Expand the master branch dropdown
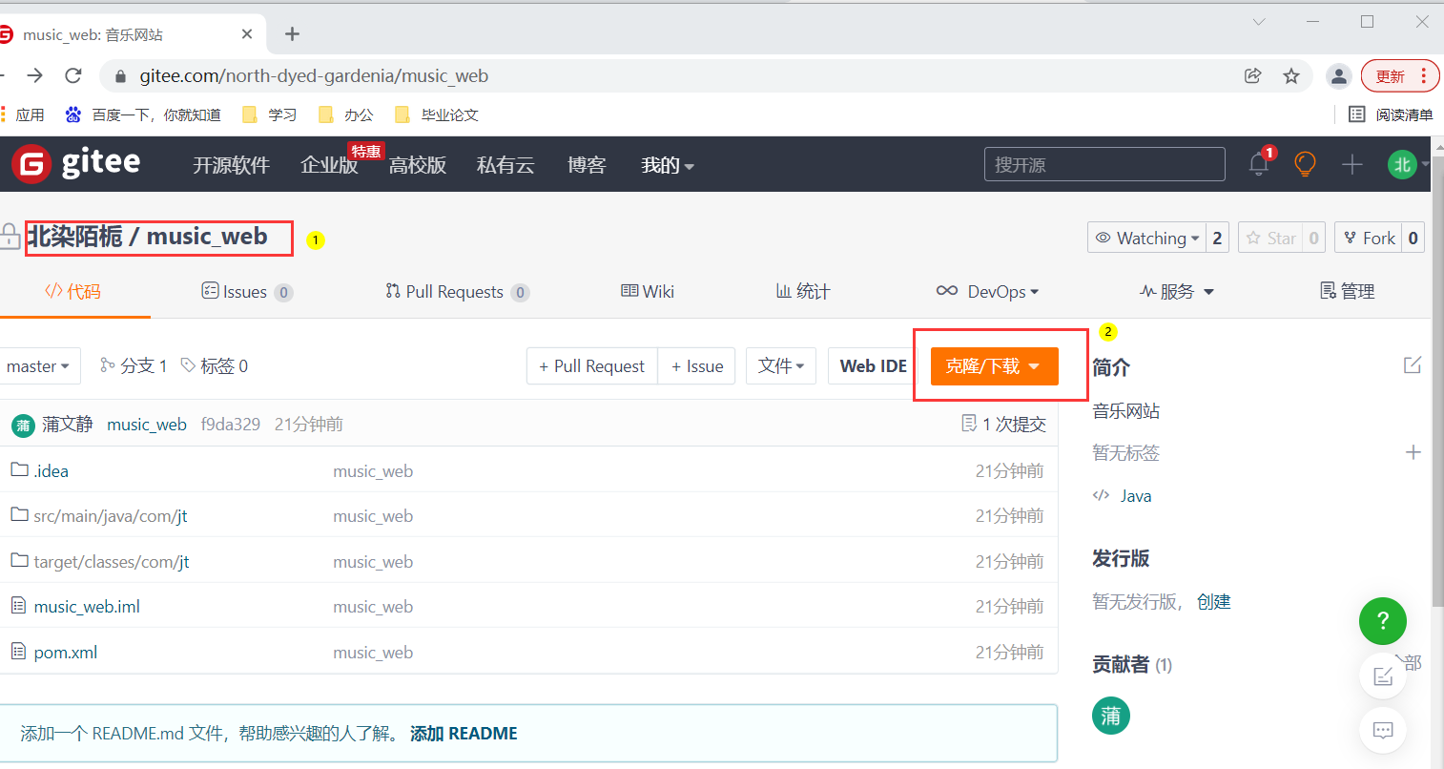 (38, 366)
